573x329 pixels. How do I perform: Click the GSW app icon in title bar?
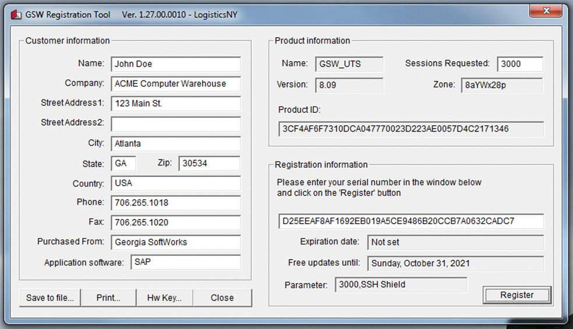[x=17, y=14]
